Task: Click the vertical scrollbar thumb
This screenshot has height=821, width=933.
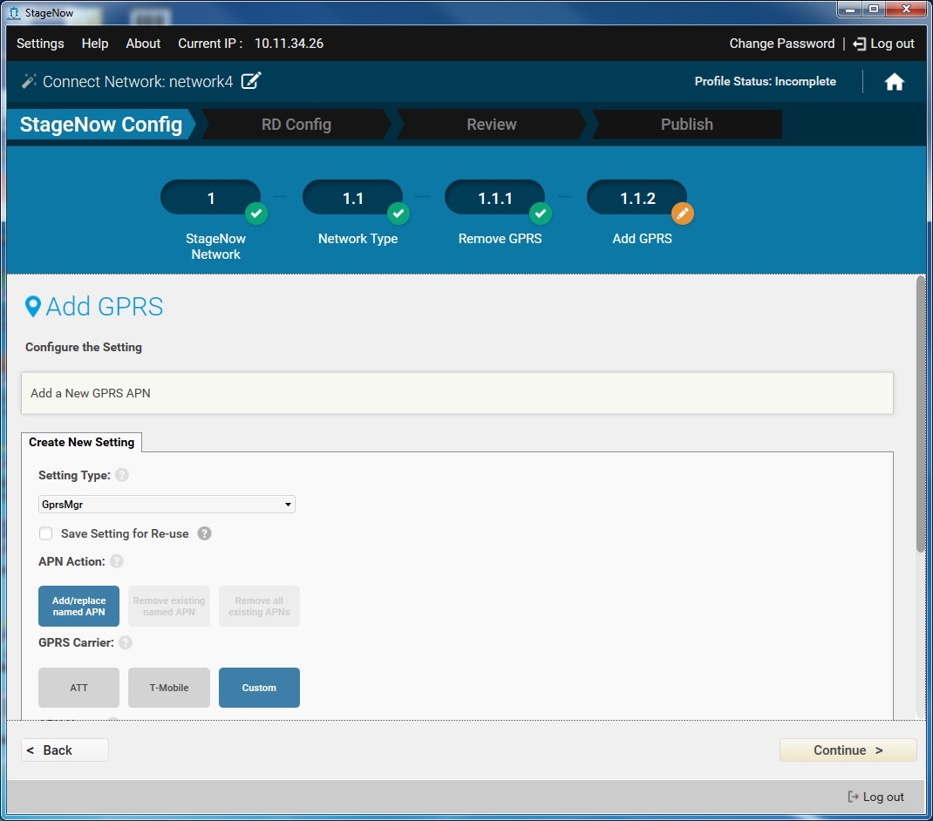Action: [x=921, y=414]
